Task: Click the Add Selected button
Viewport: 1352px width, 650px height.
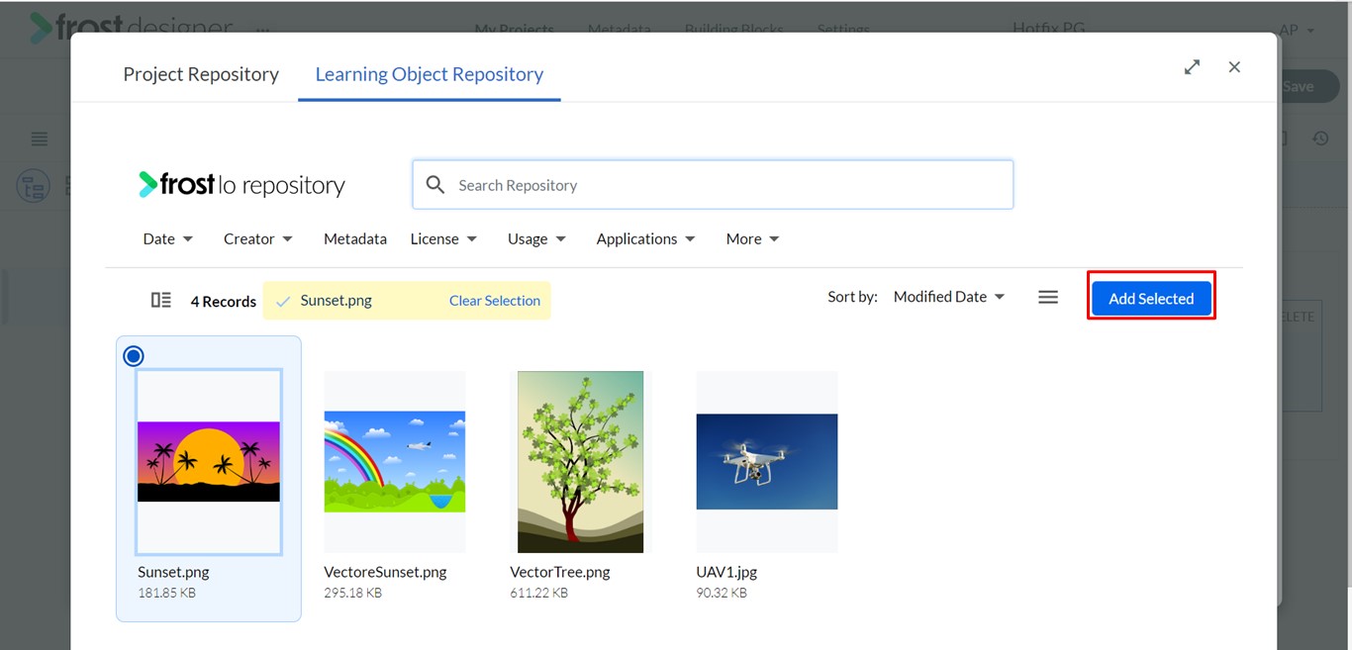Action: click(x=1151, y=298)
